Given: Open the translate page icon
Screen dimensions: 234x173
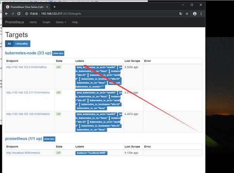Looking at the screenshot, I should point(181,14).
